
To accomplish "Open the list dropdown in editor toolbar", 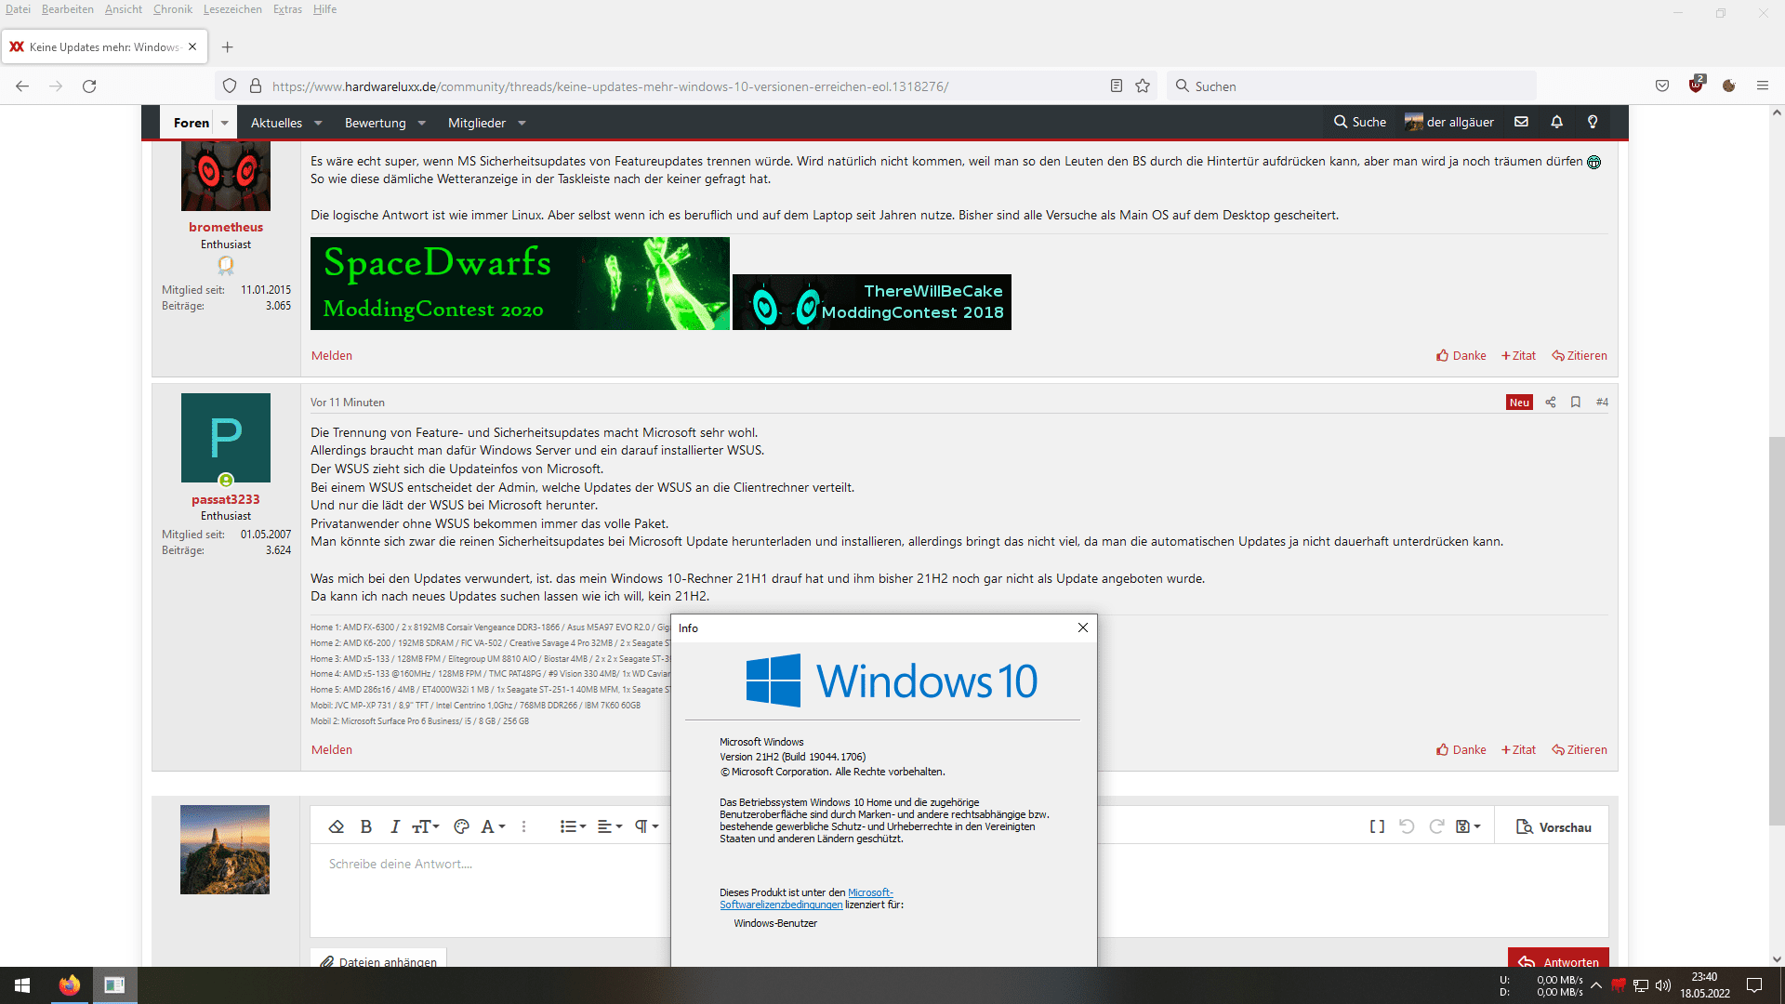I will pos(573,826).
